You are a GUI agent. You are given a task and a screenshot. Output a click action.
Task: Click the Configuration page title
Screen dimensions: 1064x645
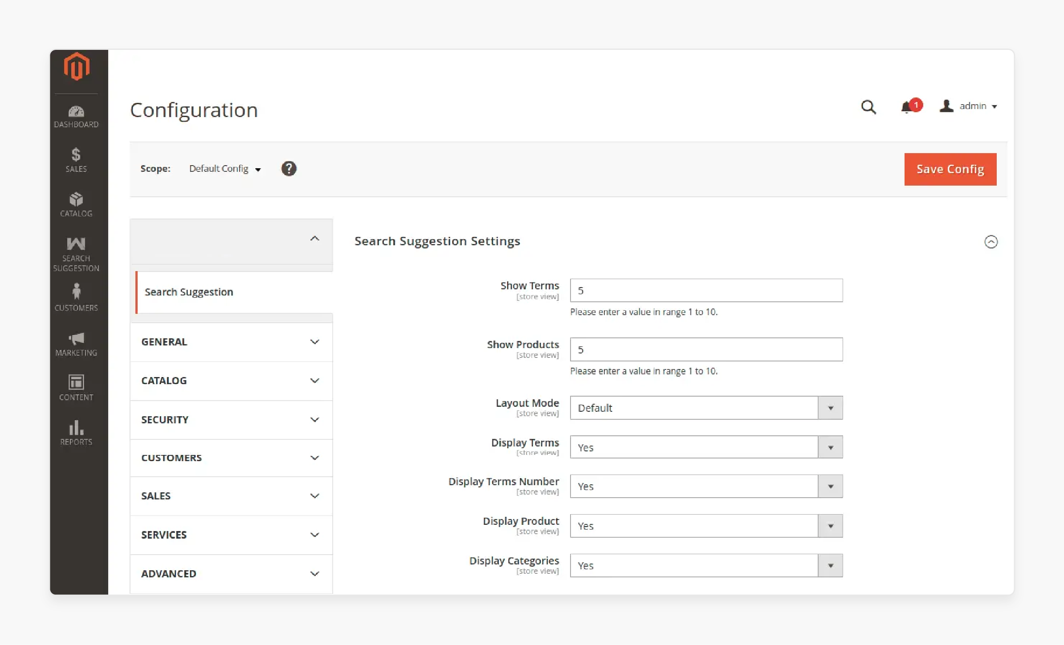point(194,110)
